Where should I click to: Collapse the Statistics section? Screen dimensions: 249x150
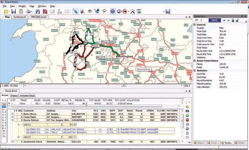(x=195, y=70)
